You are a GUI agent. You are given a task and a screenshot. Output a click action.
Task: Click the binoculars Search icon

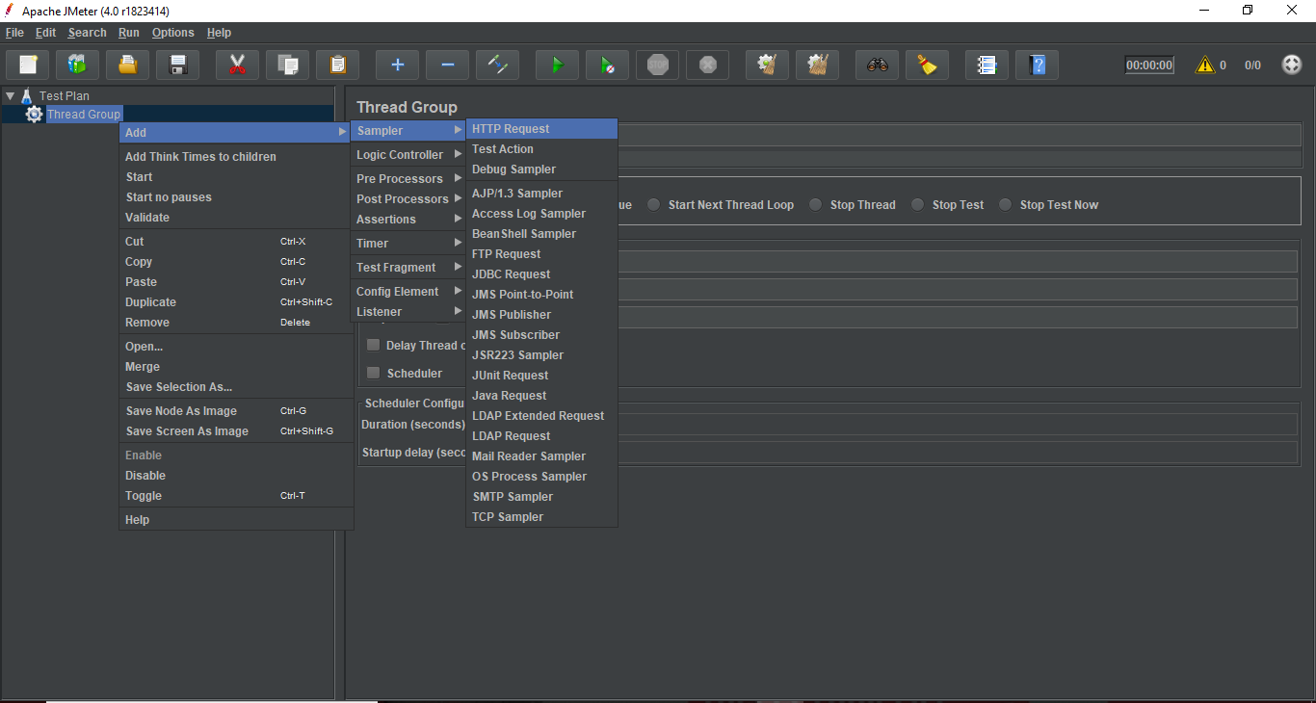[877, 65]
